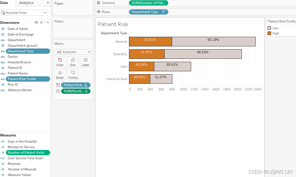Click the Color marks card button
This screenshot has width=296, height=177.
coord(60,62)
